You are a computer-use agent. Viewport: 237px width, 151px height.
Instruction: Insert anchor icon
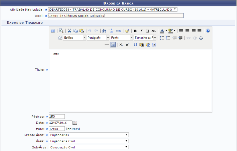coord(201,38)
